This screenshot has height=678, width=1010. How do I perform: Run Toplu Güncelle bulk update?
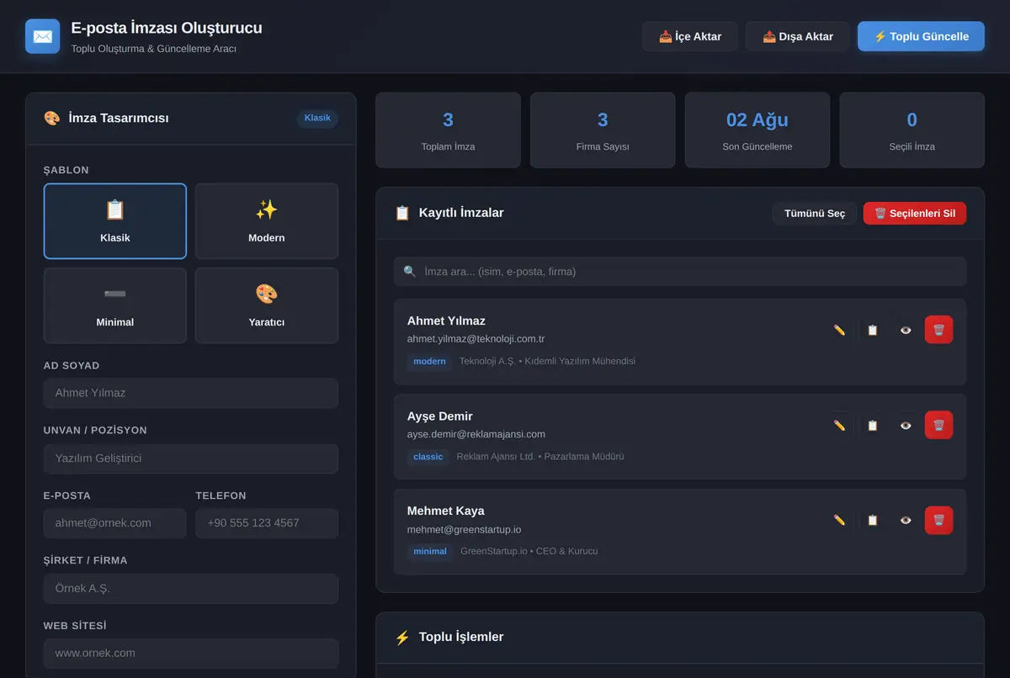[x=921, y=36]
